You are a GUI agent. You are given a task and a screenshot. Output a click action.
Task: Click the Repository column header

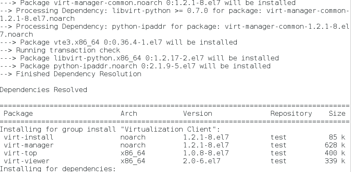point(291,114)
